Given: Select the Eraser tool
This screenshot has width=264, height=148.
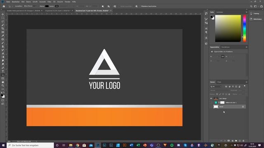Looking at the screenshot, I should (3, 53).
